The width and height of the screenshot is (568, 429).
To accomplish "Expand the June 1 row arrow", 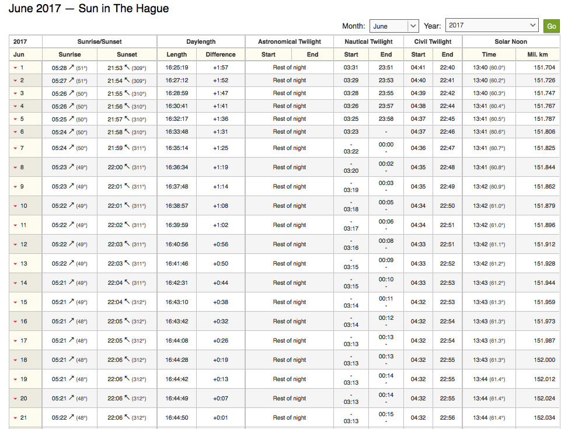I will point(15,68).
